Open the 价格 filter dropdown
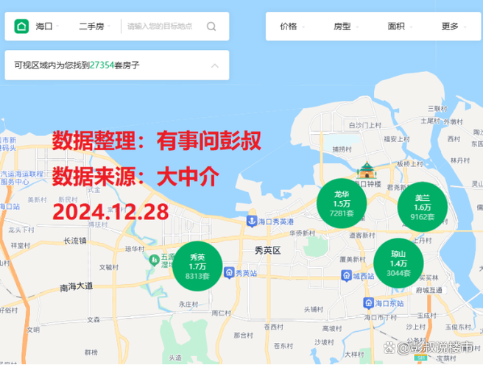Screen dimensions: 483x365 pyautogui.click(x=292, y=26)
